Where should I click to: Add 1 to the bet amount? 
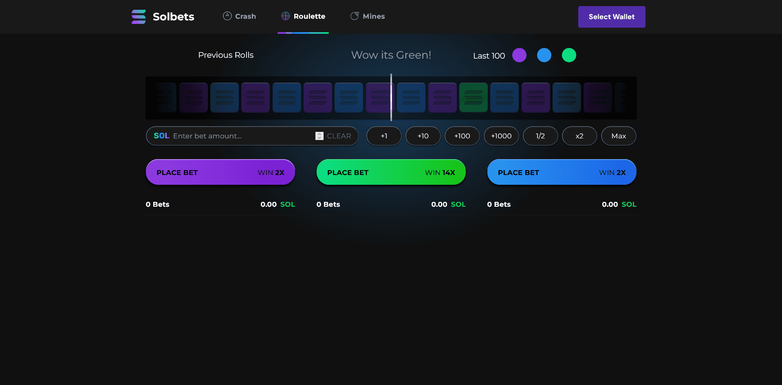384,136
